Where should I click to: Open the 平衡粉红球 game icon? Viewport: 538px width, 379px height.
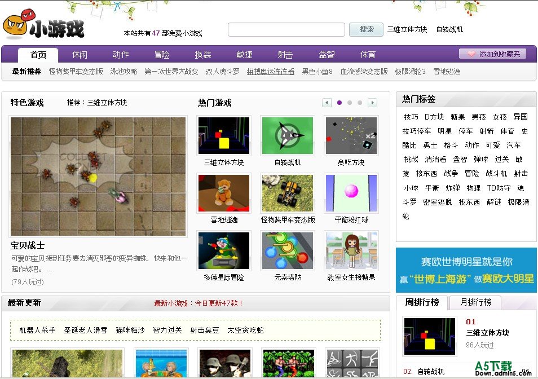pos(351,193)
